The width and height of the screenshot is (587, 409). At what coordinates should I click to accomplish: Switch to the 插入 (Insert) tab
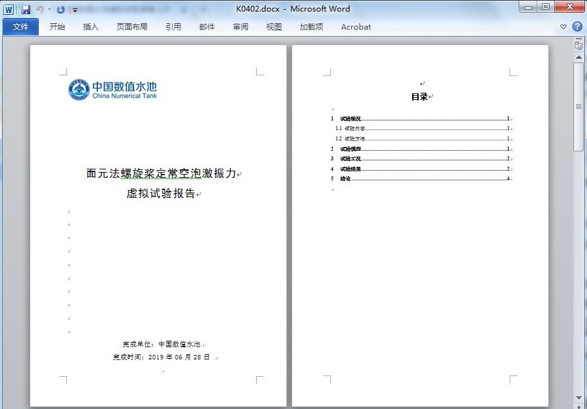[91, 26]
